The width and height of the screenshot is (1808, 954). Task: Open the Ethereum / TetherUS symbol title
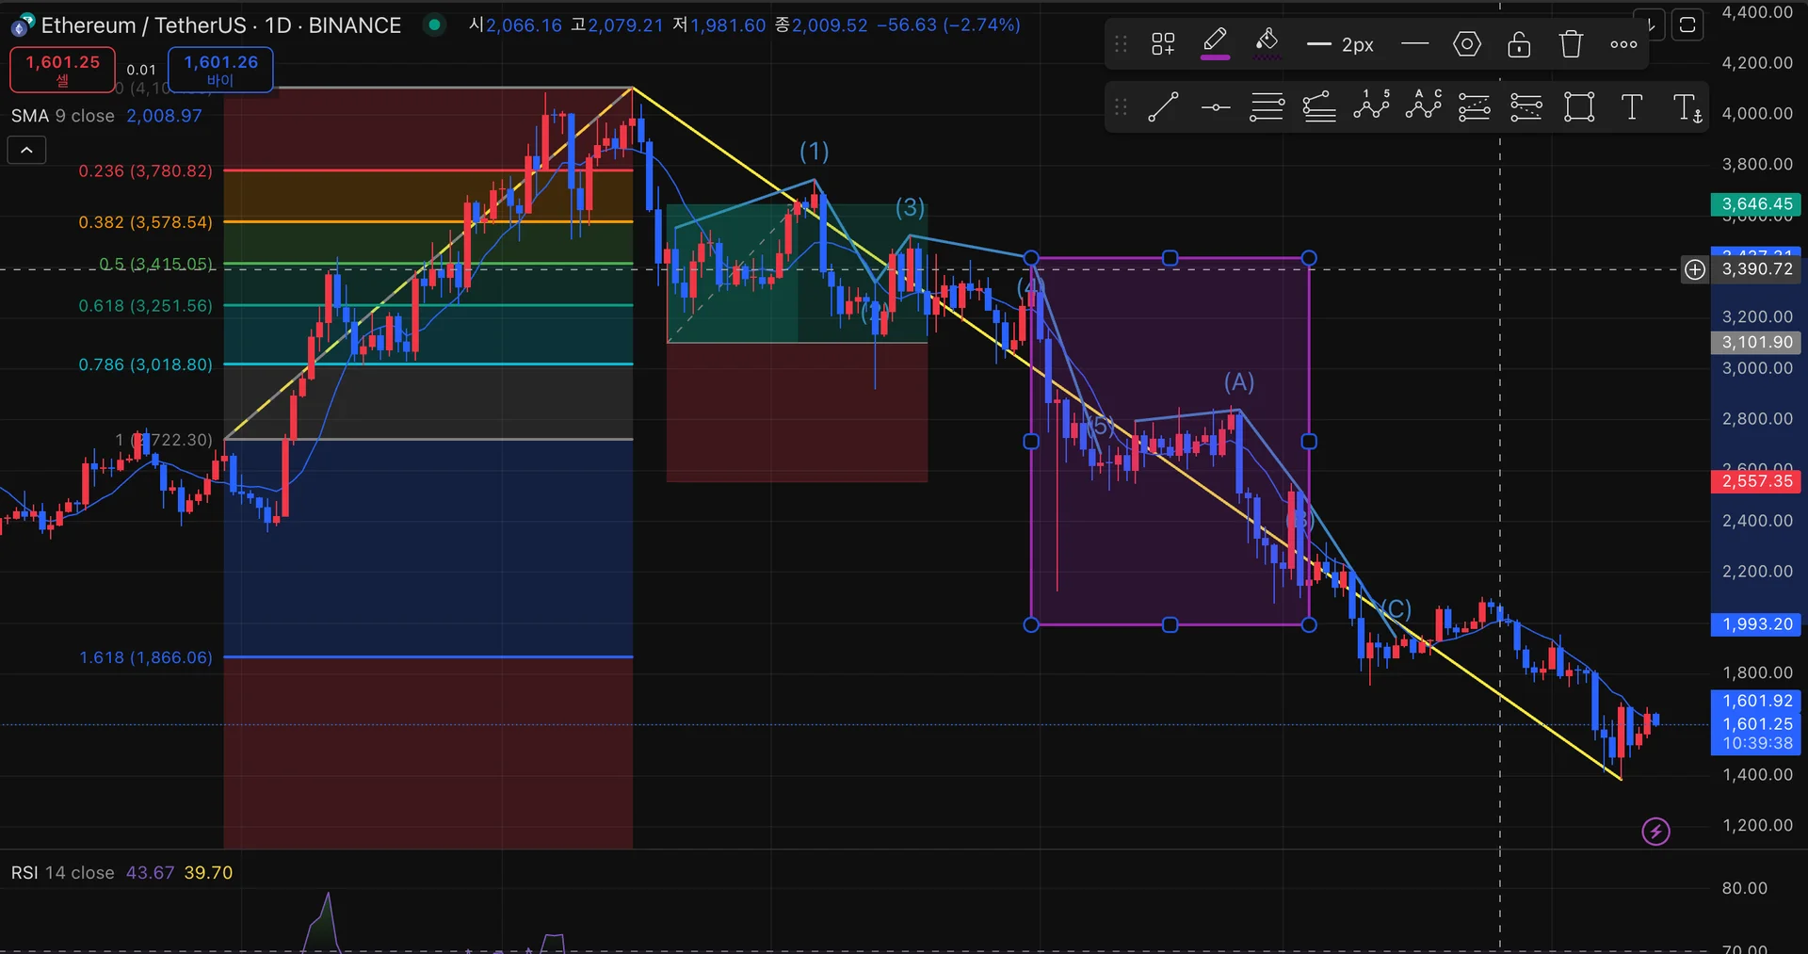pos(220,25)
